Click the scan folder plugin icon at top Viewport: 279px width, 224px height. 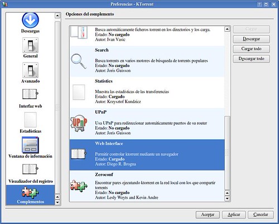pos(79,32)
